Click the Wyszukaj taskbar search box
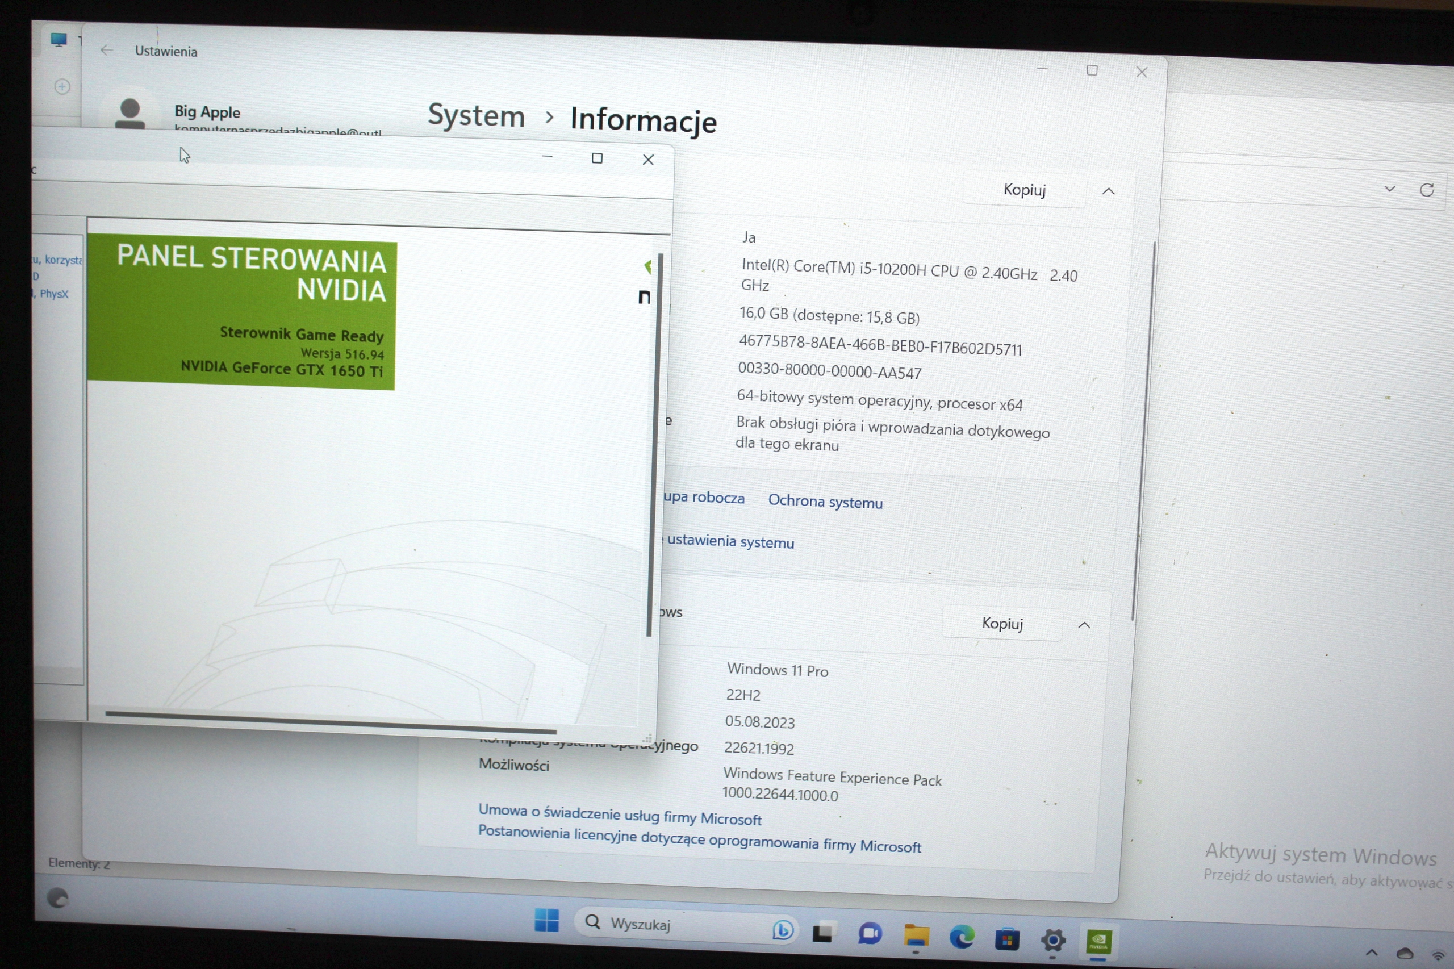Viewport: 1454px width, 969px height. [686, 925]
